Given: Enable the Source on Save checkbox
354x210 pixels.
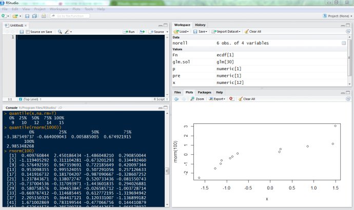Looking at the screenshot, I should coord(28,32).
